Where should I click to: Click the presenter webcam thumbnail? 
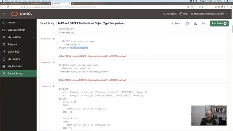[209, 115]
